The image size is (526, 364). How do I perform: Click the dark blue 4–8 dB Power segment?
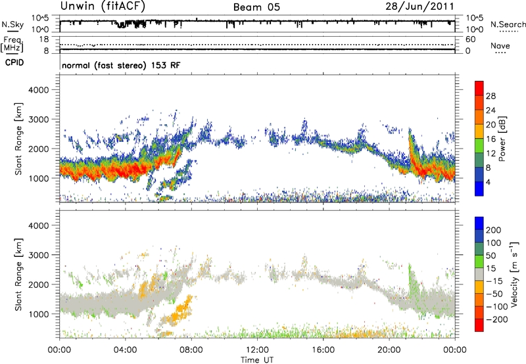point(479,174)
